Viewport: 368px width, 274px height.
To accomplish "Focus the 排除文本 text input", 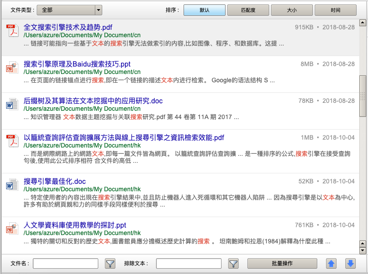I will click(189, 263).
